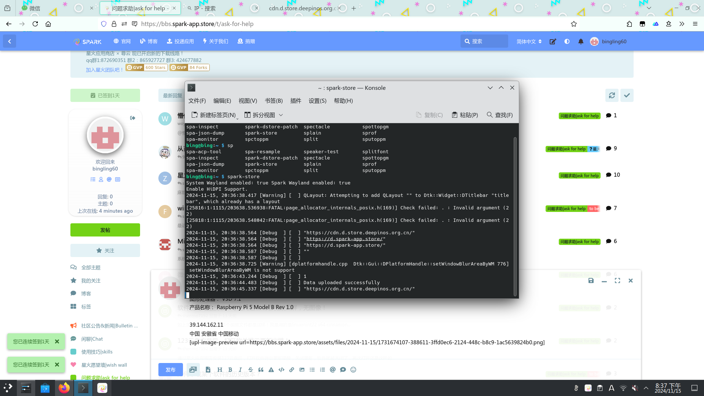
Task: Open Spark Store icon in taskbar
Action: click(102, 388)
